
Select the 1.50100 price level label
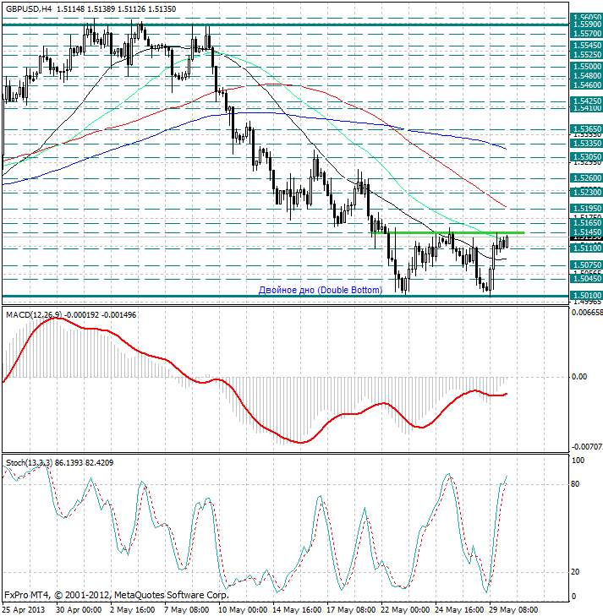coord(586,296)
